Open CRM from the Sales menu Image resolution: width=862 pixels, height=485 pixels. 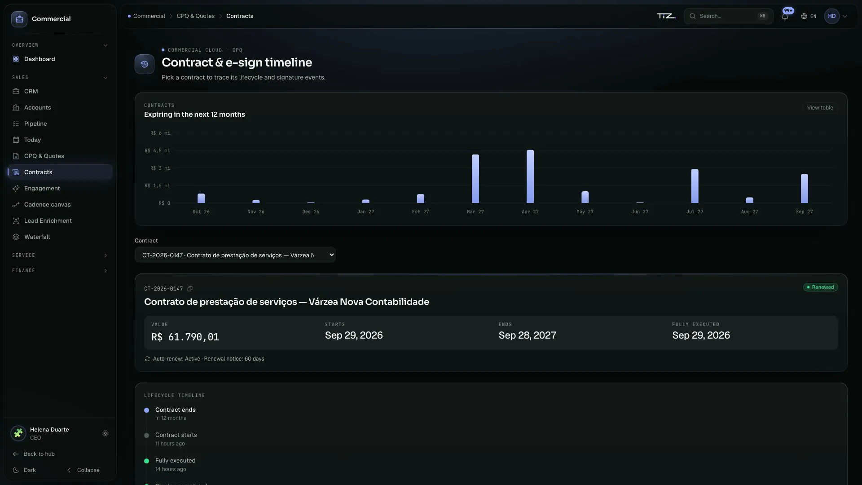[x=60, y=91]
